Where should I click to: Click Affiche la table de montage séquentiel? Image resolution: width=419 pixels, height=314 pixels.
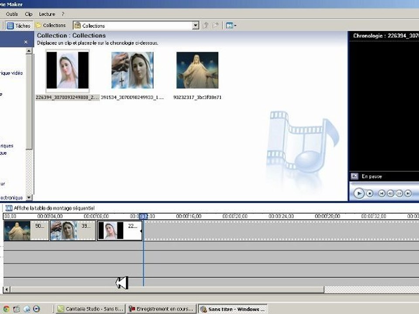coord(54,208)
